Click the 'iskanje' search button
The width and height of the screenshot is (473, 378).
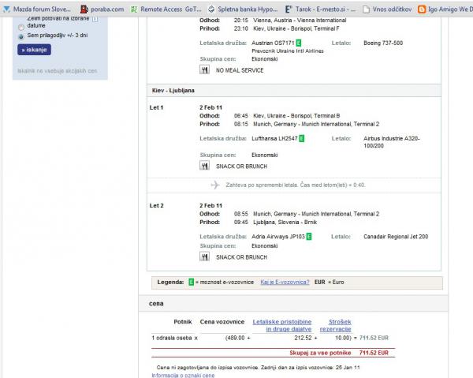34,50
